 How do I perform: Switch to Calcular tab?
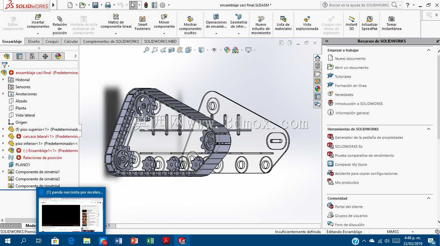click(x=71, y=41)
